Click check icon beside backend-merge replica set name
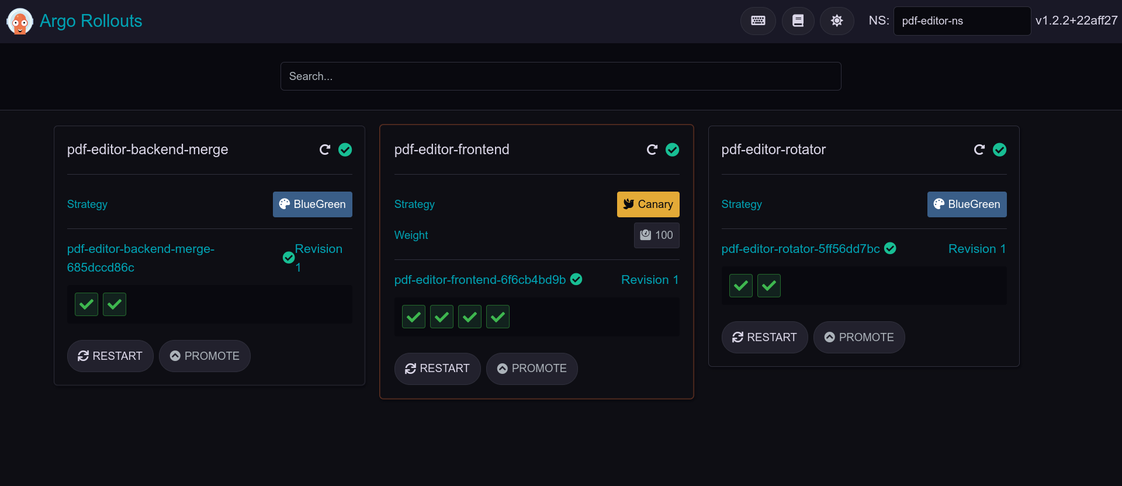 (x=289, y=258)
